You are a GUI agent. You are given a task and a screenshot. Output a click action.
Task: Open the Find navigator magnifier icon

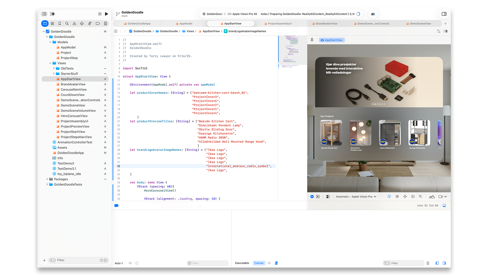click(x=67, y=23)
